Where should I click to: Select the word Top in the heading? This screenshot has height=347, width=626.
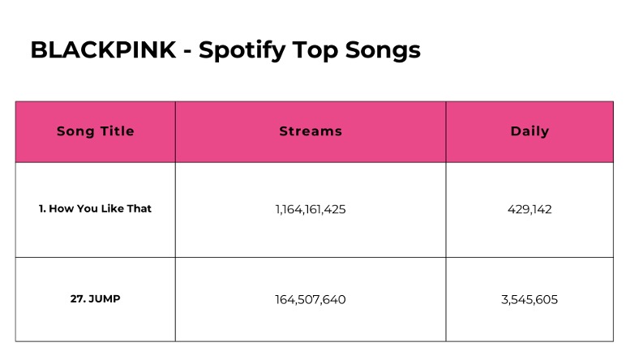coord(315,51)
